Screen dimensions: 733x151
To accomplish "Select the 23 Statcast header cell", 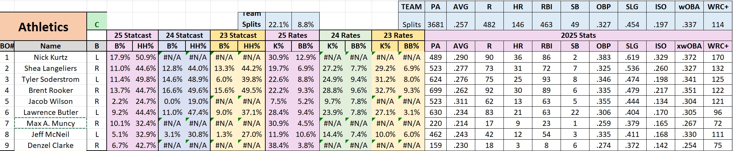I will coord(238,35).
